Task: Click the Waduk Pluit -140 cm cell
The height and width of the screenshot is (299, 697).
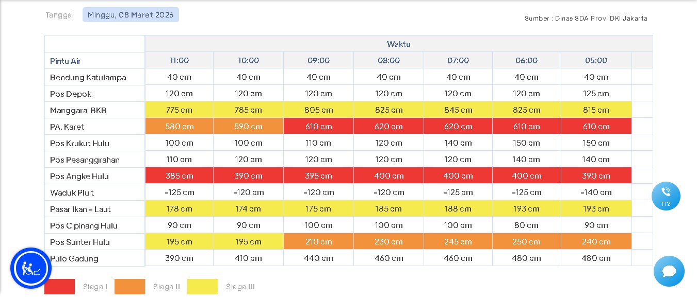Action: [x=596, y=192]
